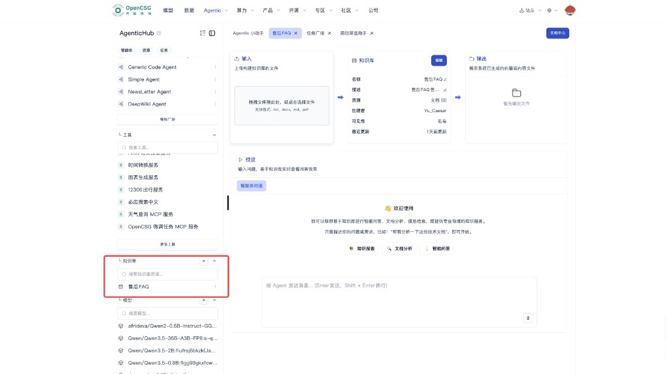Viewport: 667px width, 374px height.
Task: Open NewsLetter Agent more options
Action: click(x=215, y=92)
